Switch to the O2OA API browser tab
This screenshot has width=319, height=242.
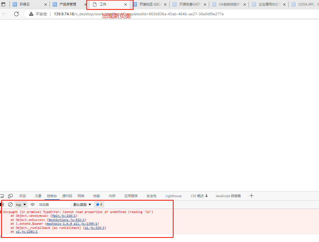coord(305,4)
